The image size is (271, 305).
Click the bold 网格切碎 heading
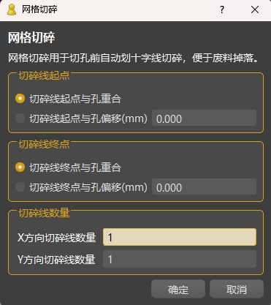(x=31, y=38)
